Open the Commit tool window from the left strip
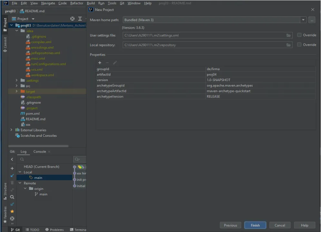Screen dimensions: 321x232 5,44
